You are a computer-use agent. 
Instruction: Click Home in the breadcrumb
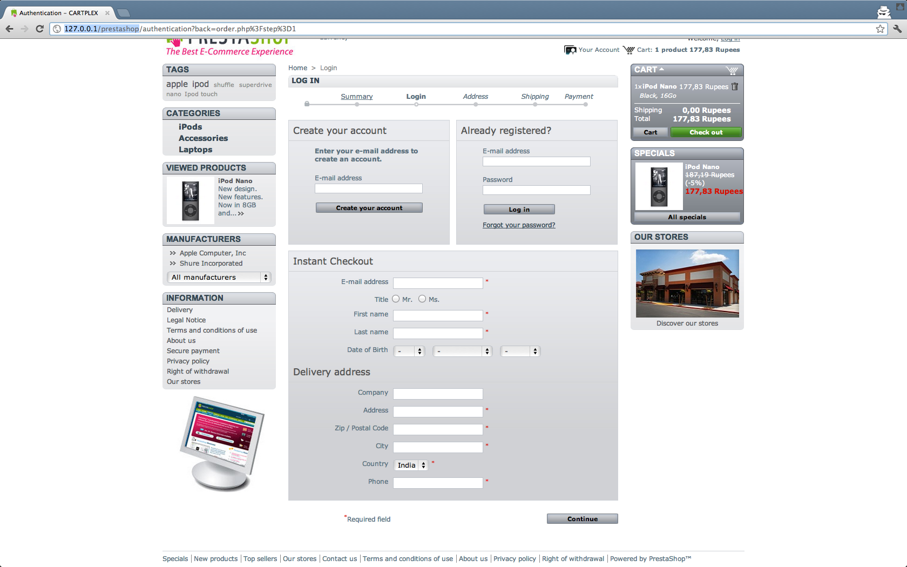point(297,68)
